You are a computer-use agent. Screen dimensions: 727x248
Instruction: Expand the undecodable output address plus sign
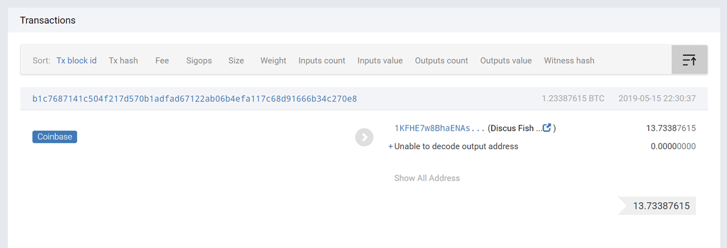pyautogui.click(x=391, y=146)
